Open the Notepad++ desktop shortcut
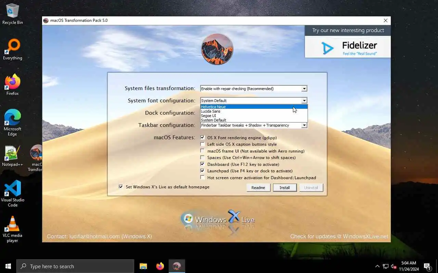This screenshot has width=438, height=273. point(13,156)
